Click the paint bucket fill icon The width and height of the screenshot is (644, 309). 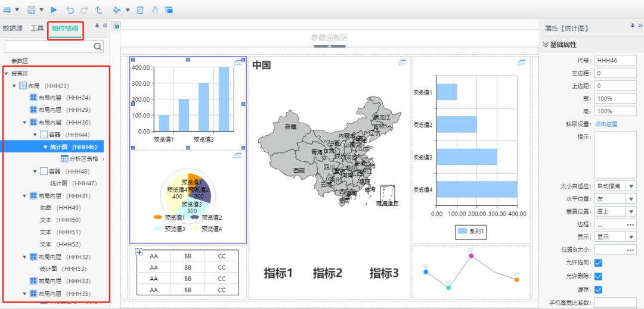117,10
